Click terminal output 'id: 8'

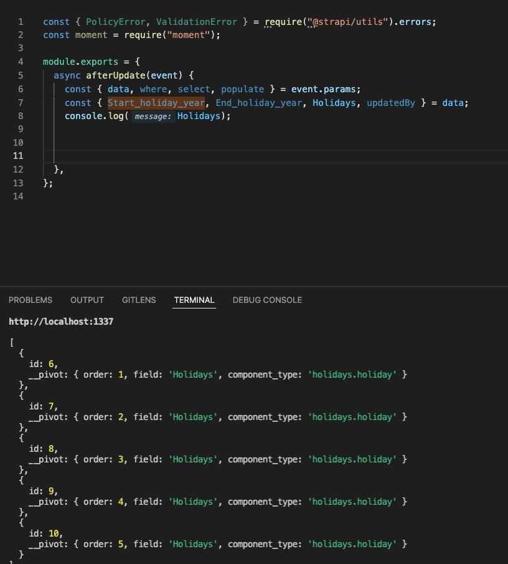(43, 449)
